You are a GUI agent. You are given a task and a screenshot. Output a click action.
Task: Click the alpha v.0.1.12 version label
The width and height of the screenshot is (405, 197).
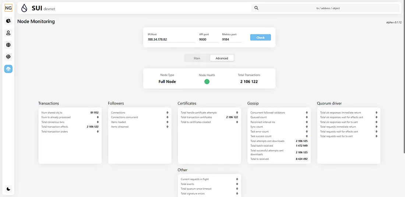[x=394, y=22]
